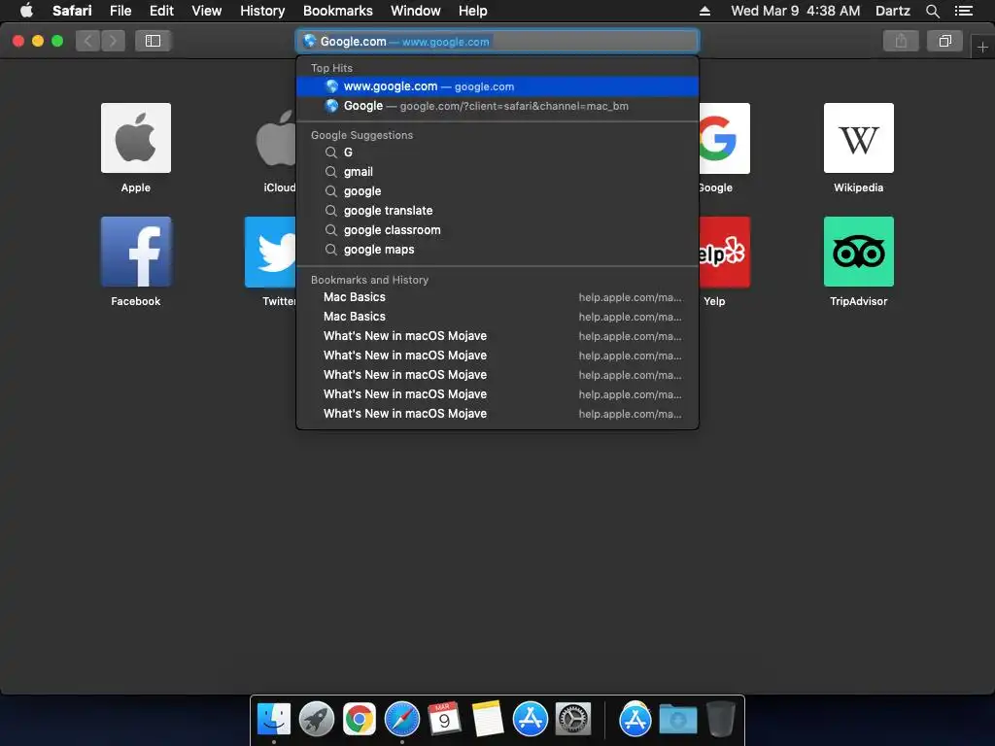Image resolution: width=995 pixels, height=746 pixels.
Task: Select Google top hit with safari client URL
Action: 497,106
